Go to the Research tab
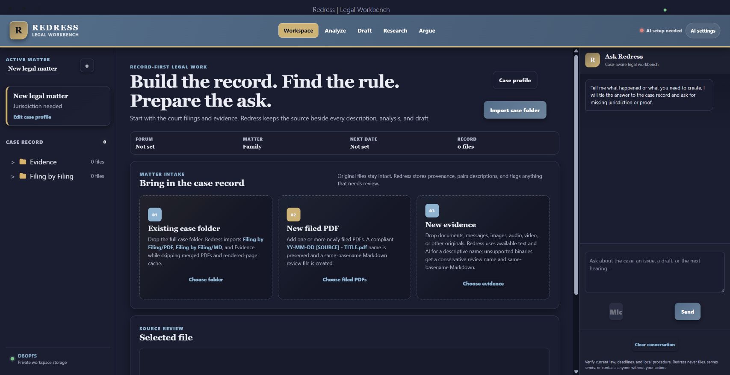Image resolution: width=730 pixels, height=375 pixels. tap(395, 30)
